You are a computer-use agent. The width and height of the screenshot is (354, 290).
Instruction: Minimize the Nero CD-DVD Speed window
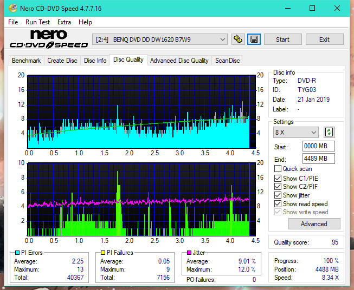click(x=288, y=9)
